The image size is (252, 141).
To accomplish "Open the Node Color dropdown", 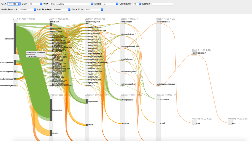I will (x=94, y=10).
